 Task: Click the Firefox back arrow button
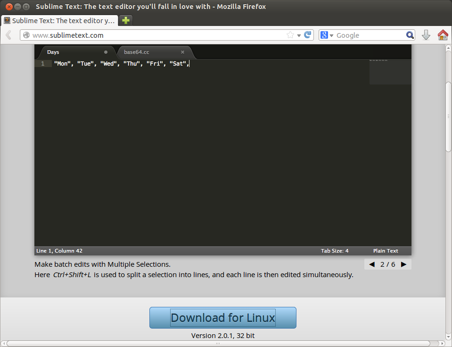point(8,35)
